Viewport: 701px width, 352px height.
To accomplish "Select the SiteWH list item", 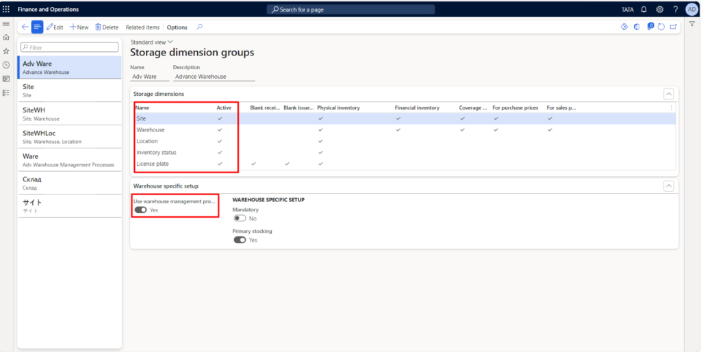I will coord(69,114).
